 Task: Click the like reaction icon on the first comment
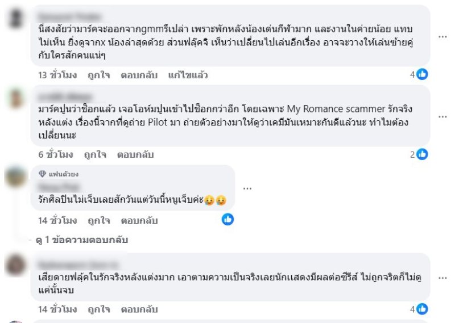(422, 74)
